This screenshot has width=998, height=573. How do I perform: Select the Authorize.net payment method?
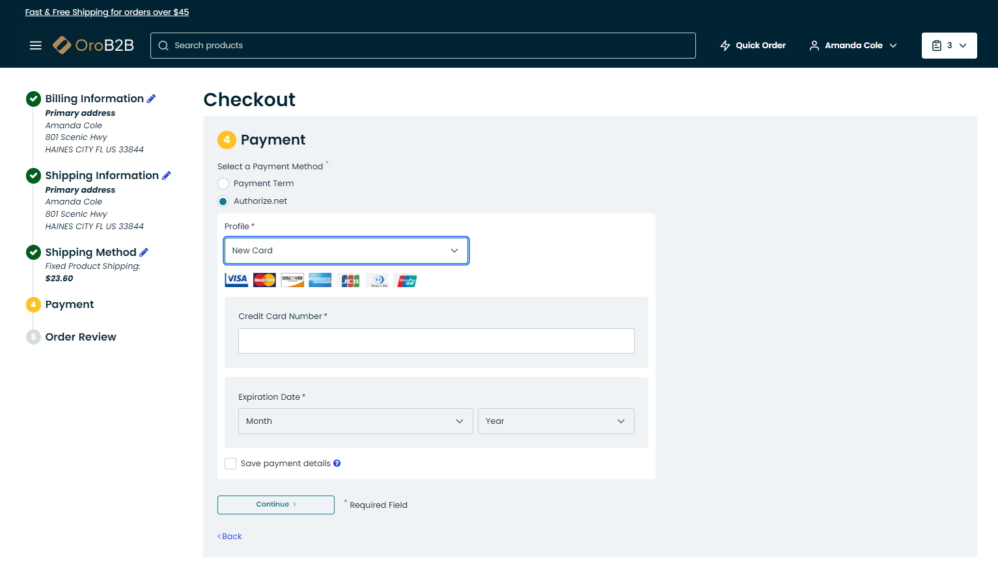pos(223,201)
